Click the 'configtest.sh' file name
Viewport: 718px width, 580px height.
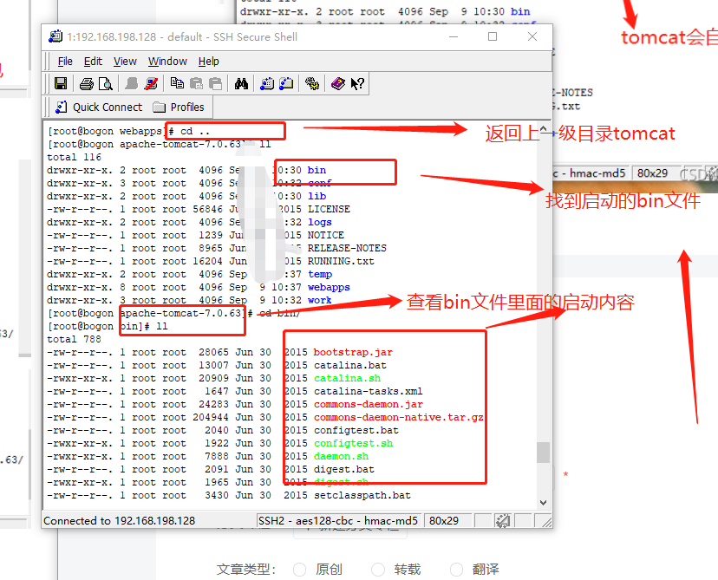(x=353, y=444)
